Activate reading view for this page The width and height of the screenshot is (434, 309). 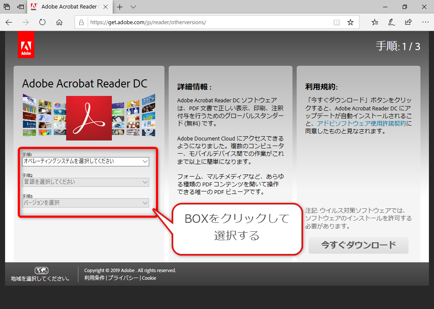(x=336, y=22)
